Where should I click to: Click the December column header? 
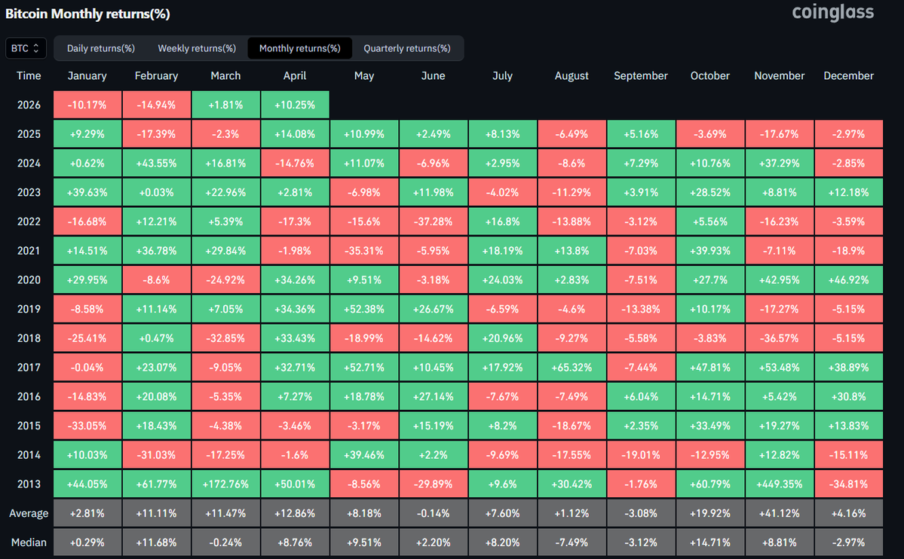848,76
